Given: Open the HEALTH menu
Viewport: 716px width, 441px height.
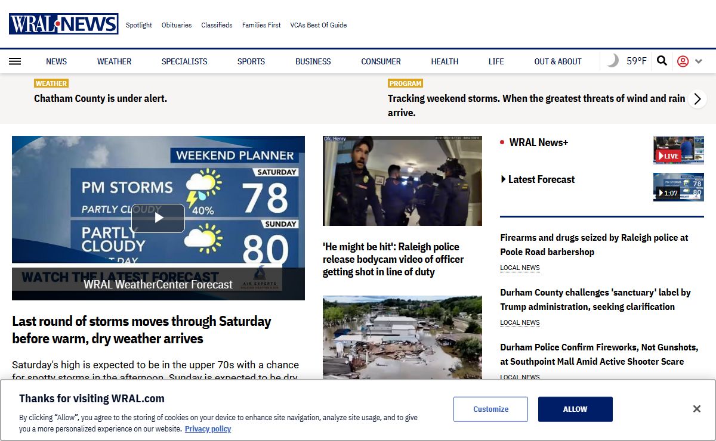Looking at the screenshot, I should [445, 61].
